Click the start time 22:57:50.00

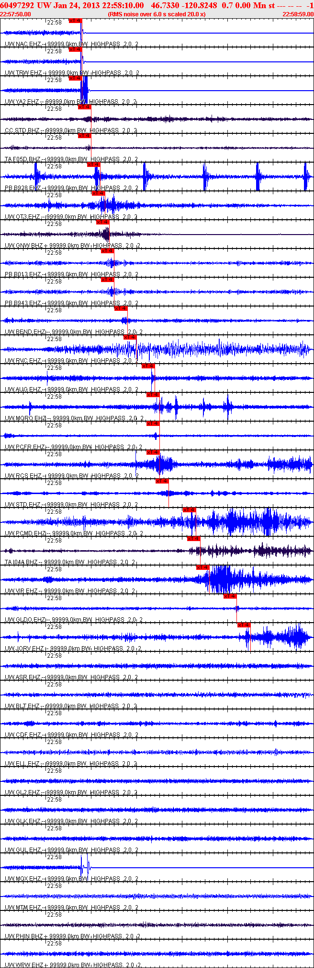[x=15, y=14]
